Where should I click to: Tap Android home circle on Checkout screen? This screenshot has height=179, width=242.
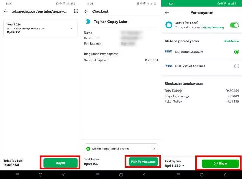[121, 175]
